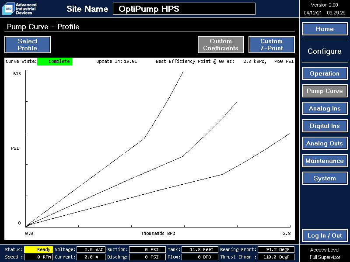Click the Suction value 0 PSI
350x262 pixels.
(x=147, y=249)
